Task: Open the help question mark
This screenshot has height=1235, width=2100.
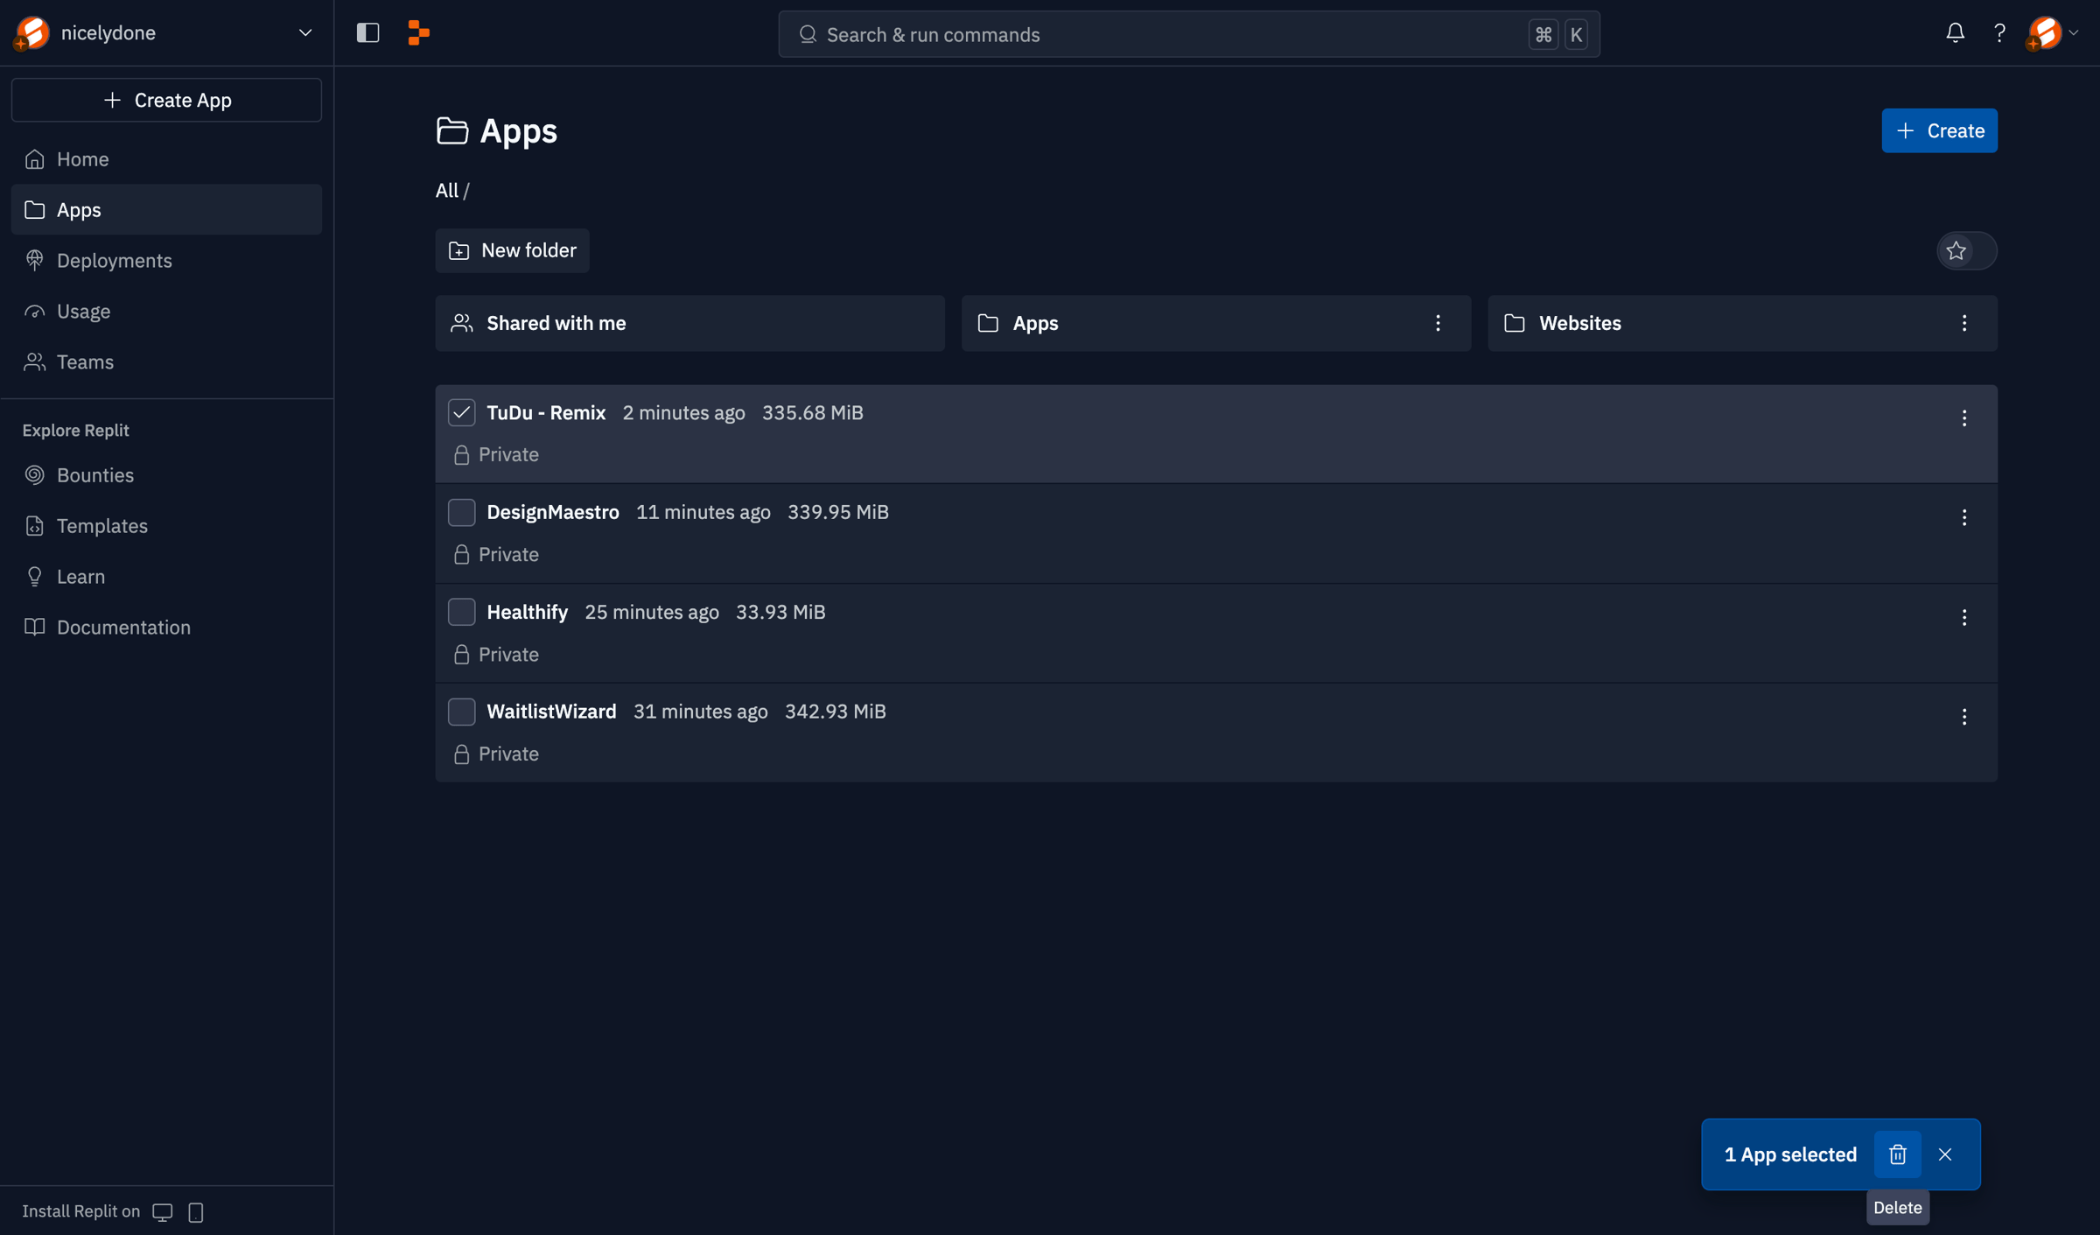Action: pos(1999,33)
